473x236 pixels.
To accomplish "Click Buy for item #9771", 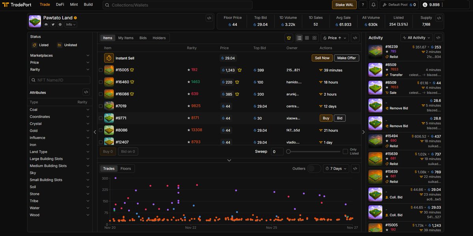I will (x=326, y=118).
